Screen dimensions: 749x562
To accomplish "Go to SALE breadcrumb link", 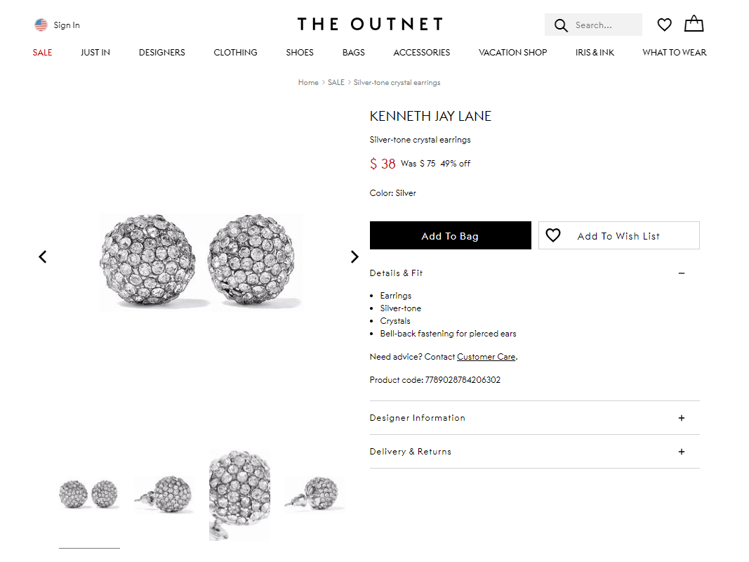I will point(336,83).
